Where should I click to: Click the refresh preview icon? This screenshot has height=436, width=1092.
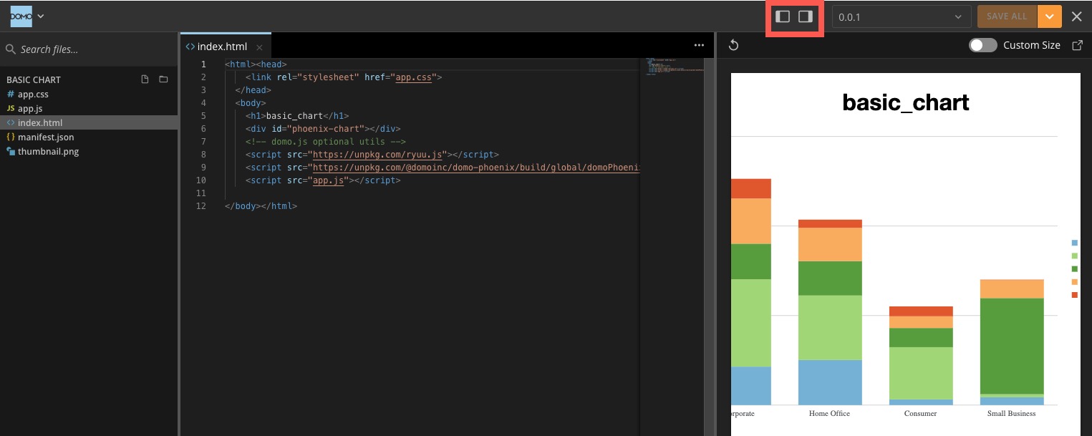click(733, 44)
